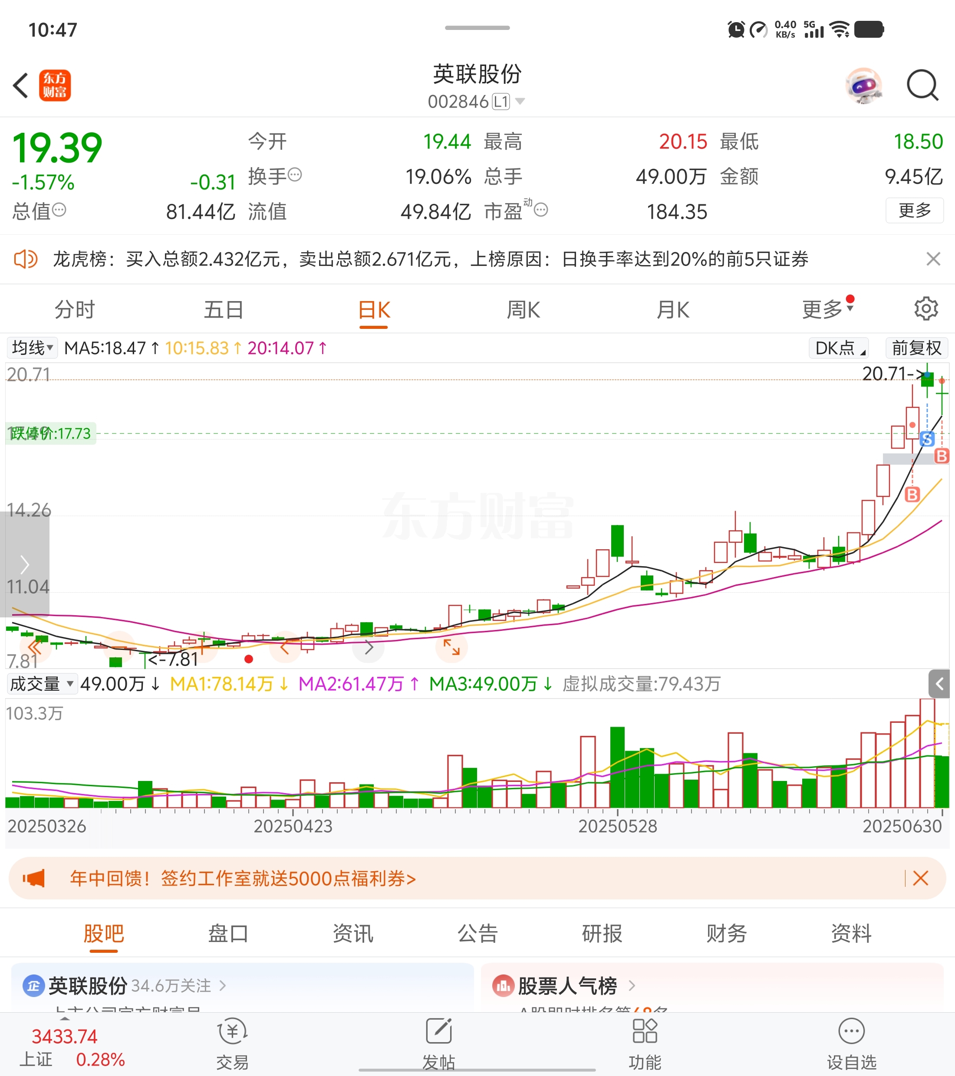Viewport: 955px width, 1076px height.
Task: Click the 更多 quote details button
Action: coord(915,210)
